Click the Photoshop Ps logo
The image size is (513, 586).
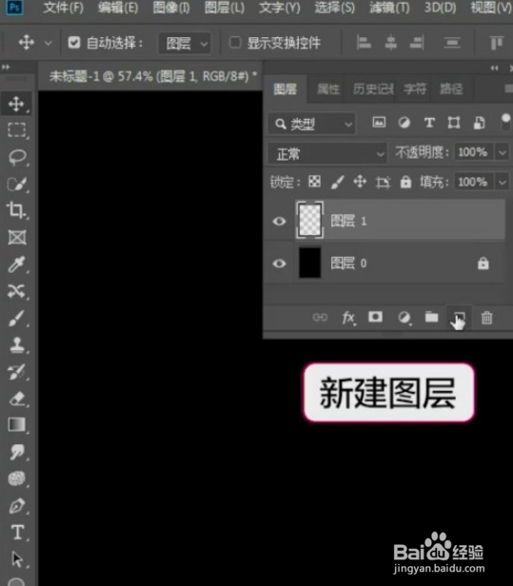(x=14, y=7)
